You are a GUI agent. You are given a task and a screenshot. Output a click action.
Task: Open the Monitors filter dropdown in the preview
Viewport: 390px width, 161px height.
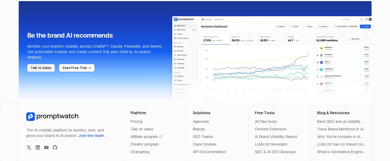pos(324,27)
